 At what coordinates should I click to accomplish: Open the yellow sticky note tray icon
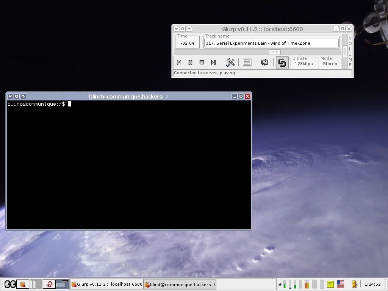tap(330, 284)
